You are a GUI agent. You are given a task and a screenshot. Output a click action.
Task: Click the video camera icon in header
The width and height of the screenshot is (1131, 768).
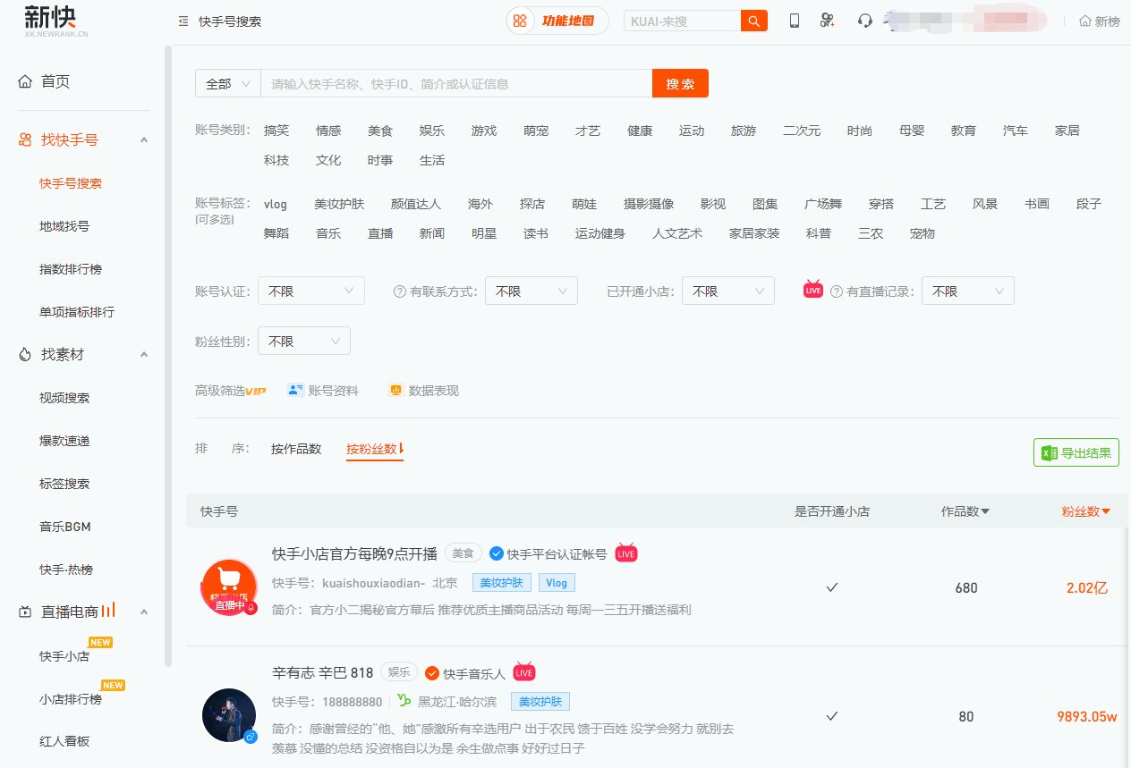click(828, 21)
